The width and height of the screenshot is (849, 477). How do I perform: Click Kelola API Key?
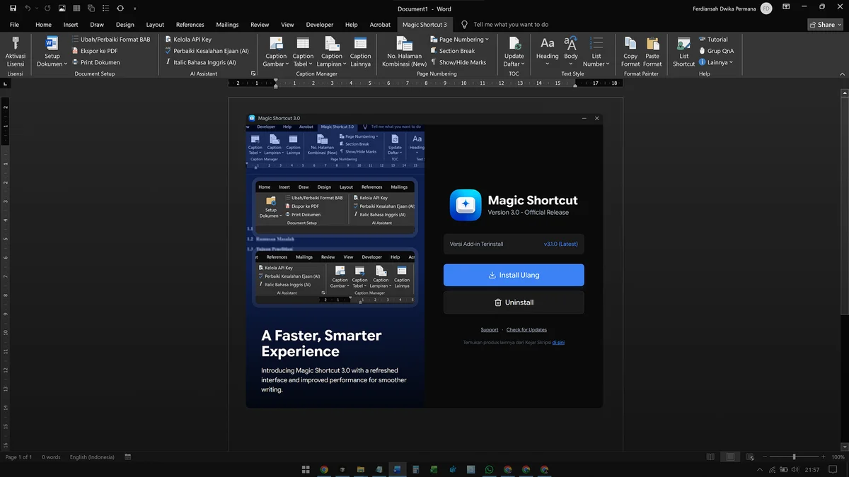coord(187,40)
